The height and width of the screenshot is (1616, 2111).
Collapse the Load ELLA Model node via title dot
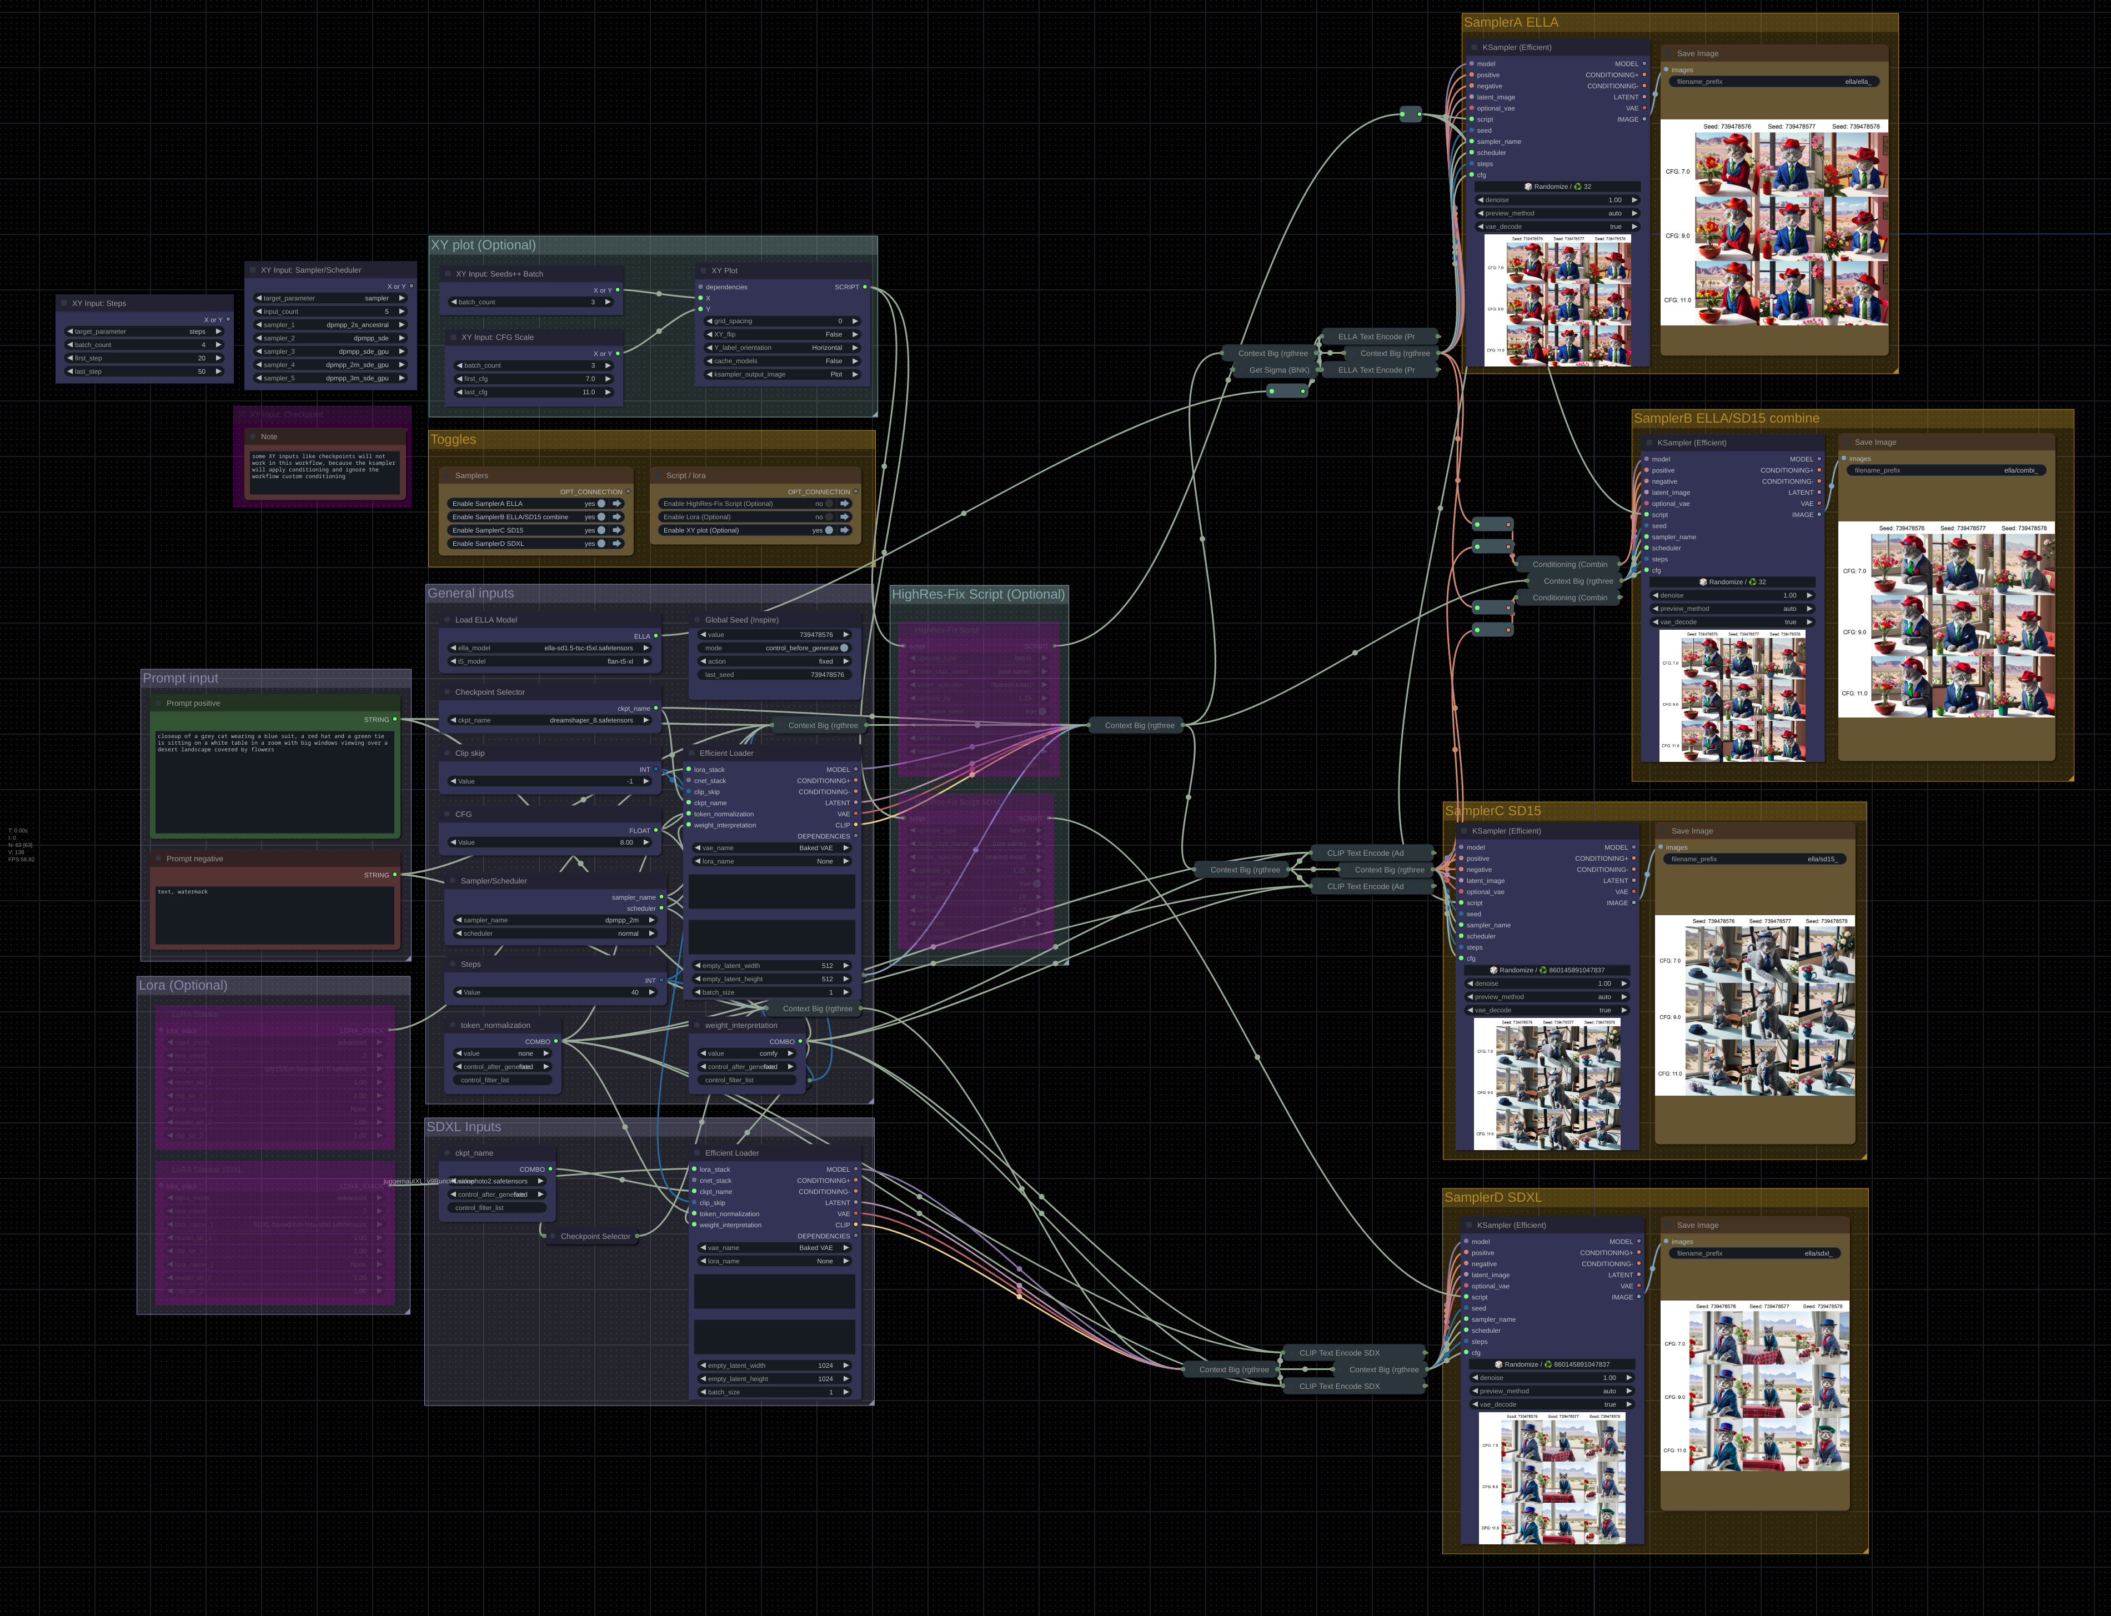click(447, 620)
